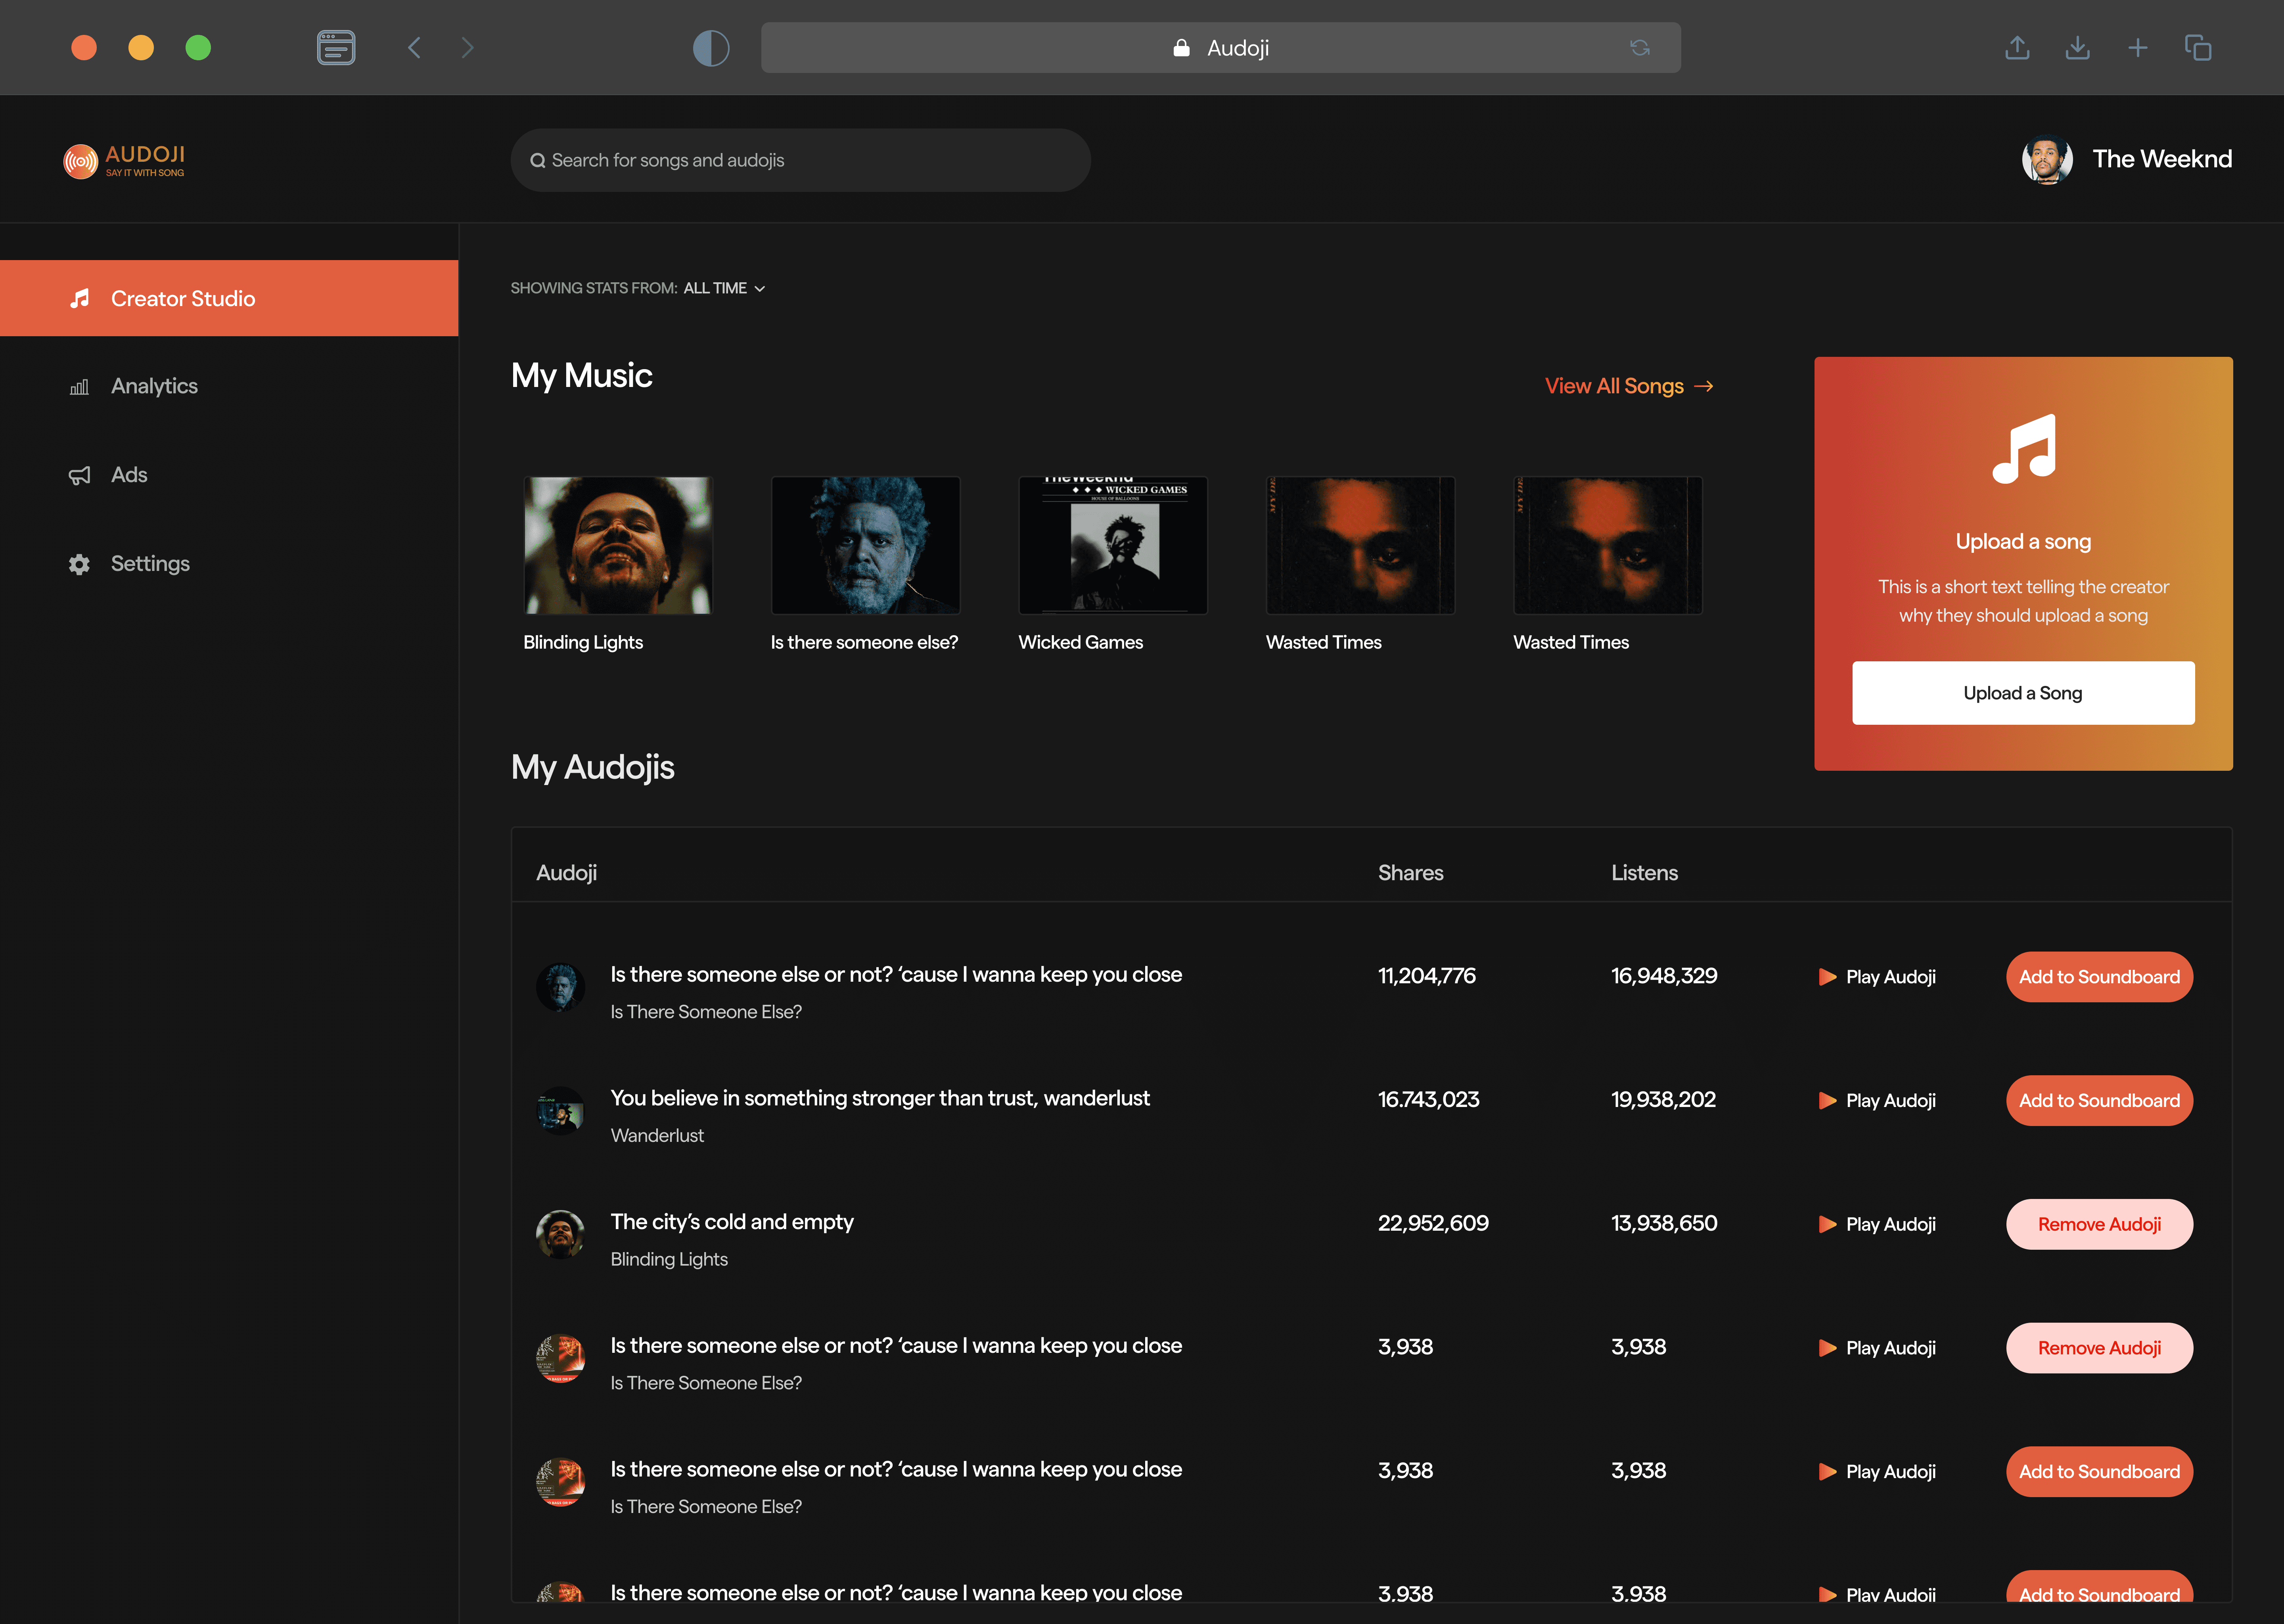Click the Audoji column header
Viewport: 2284px width, 1624px height.
[566, 873]
